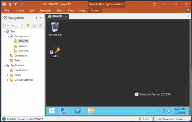Image resolution: width=192 pixels, height=122 pixels.
Task: Pin the Navigation panel
Action: [x=36, y=18]
